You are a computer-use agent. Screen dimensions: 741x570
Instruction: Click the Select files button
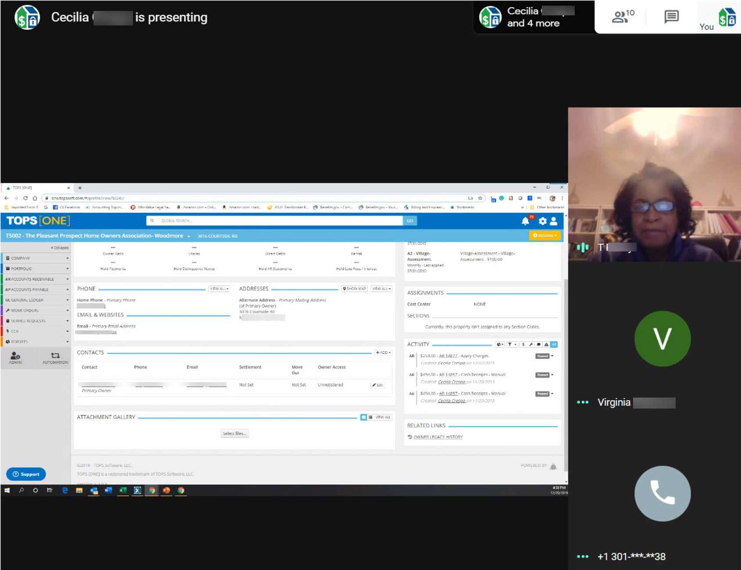235,434
